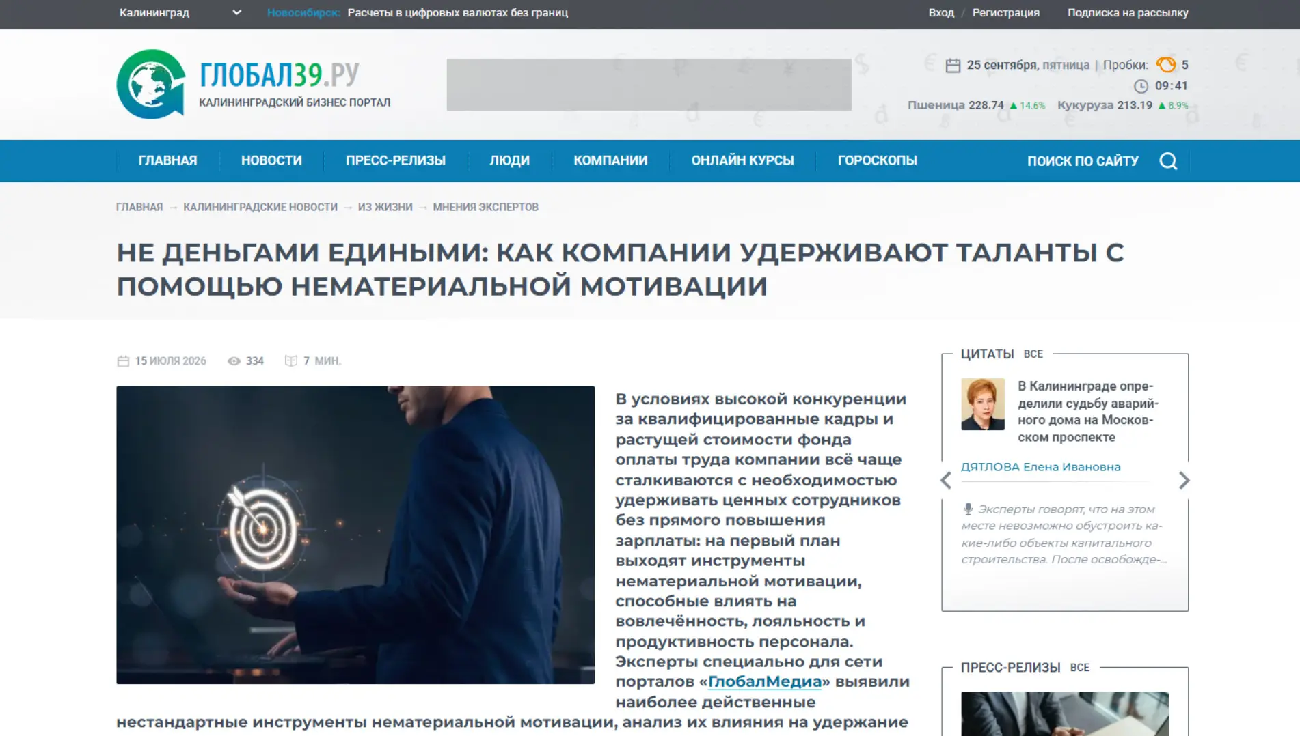Click the ИЗ ЖИЗНИ breadcrumb
The width and height of the screenshot is (1300, 736).
point(385,207)
